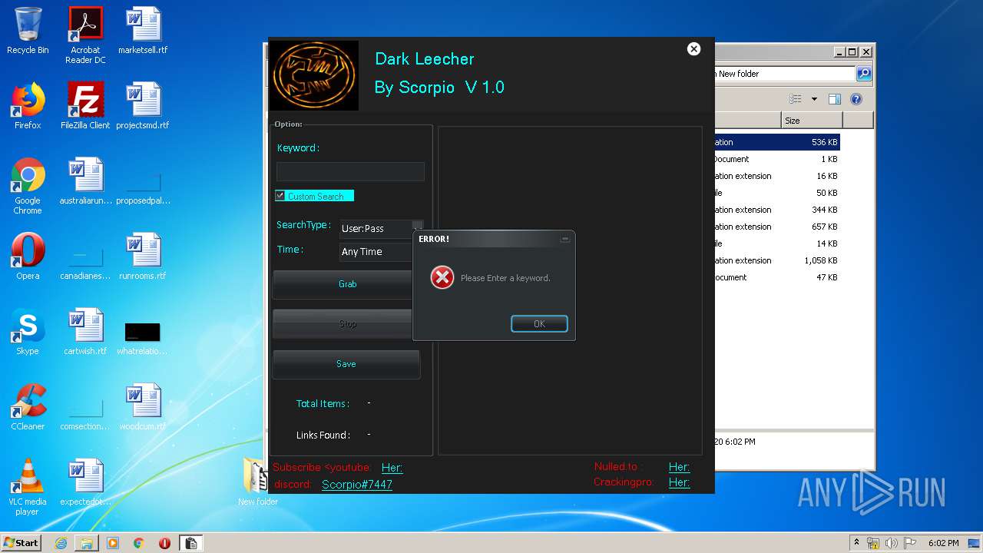Click the Explorer search magnifier button
Image resolution: width=983 pixels, height=553 pixels.
(864, 74)
